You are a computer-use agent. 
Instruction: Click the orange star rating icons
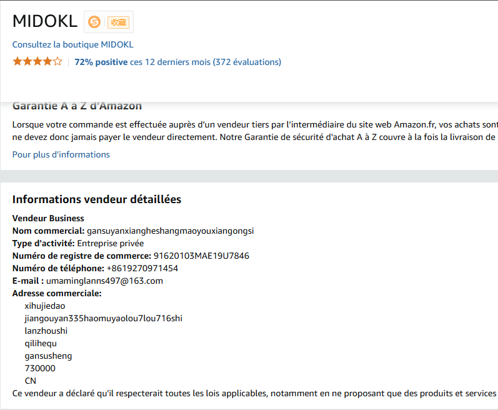[x=37, y=62]
